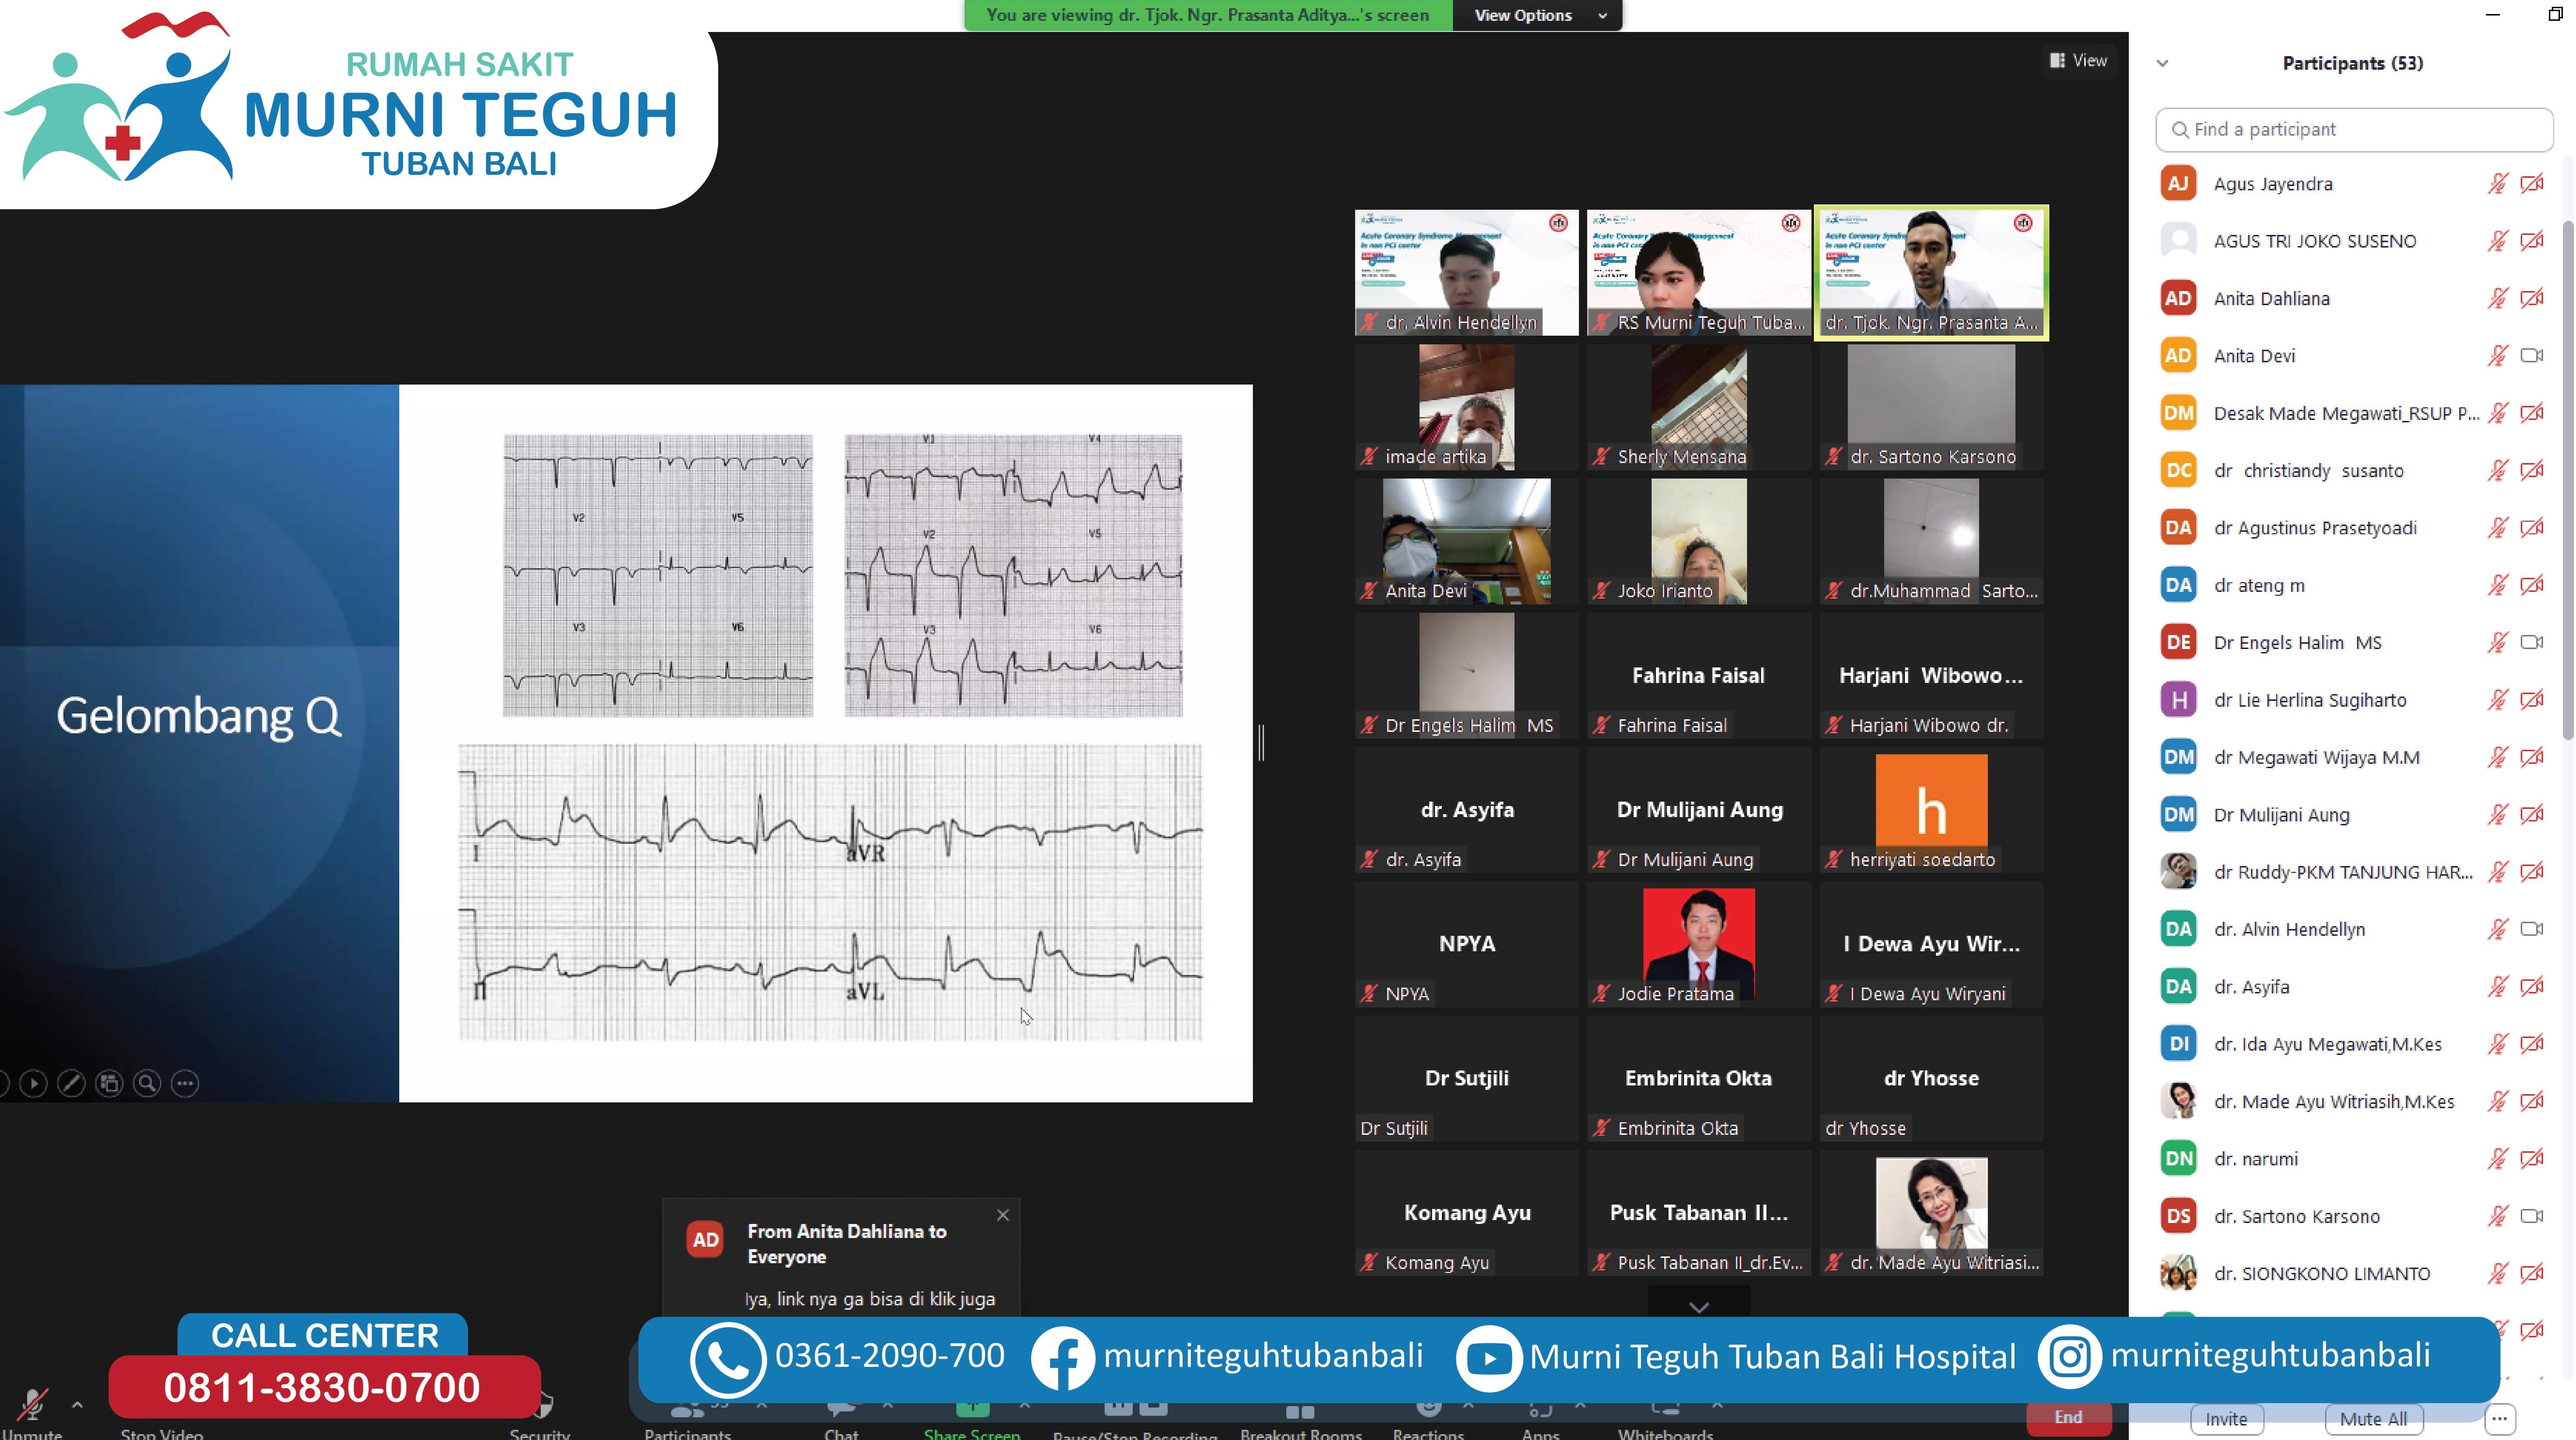
Task: Open participants panel more options button
Action: point(2499,1418)
